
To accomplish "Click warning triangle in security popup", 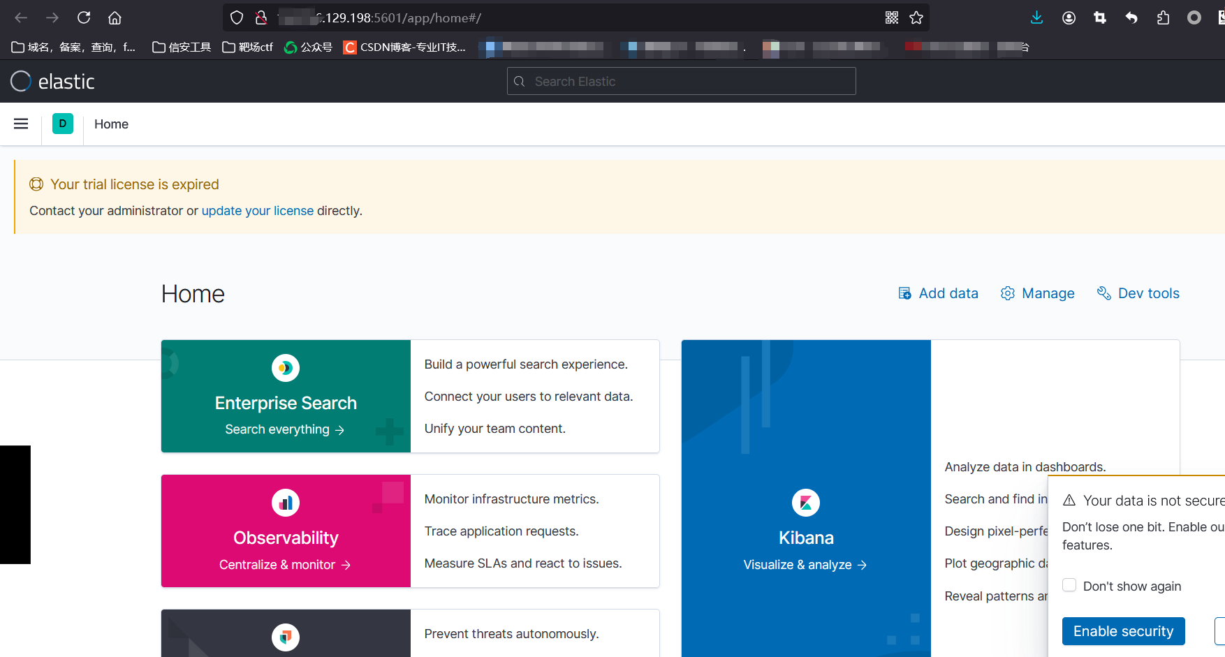I will (1069, 500).
